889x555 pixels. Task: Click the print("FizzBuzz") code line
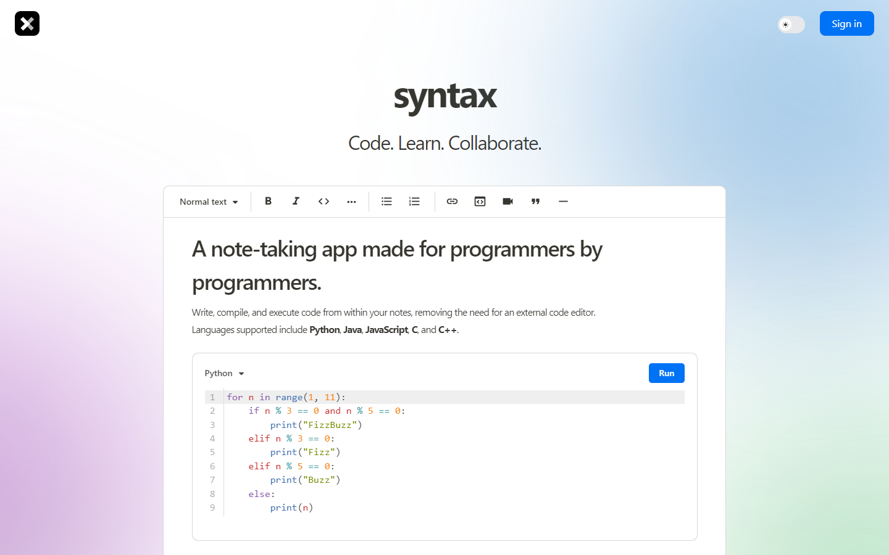tap(316, 425)
